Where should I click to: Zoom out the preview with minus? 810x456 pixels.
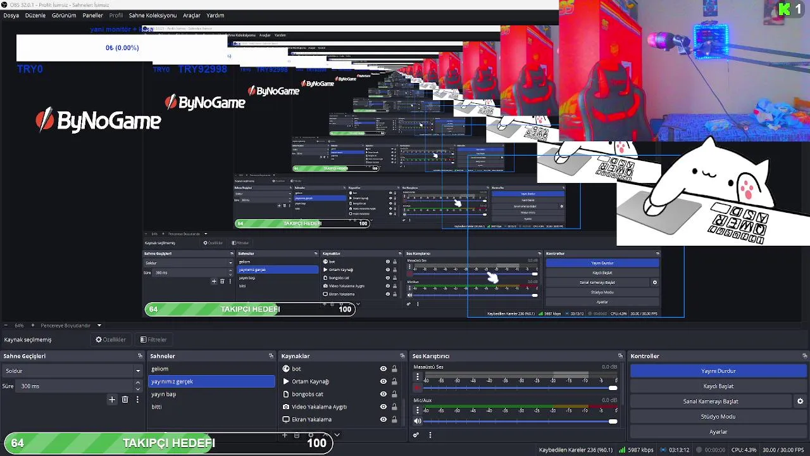pyautogui.click(x=6, y=326)
